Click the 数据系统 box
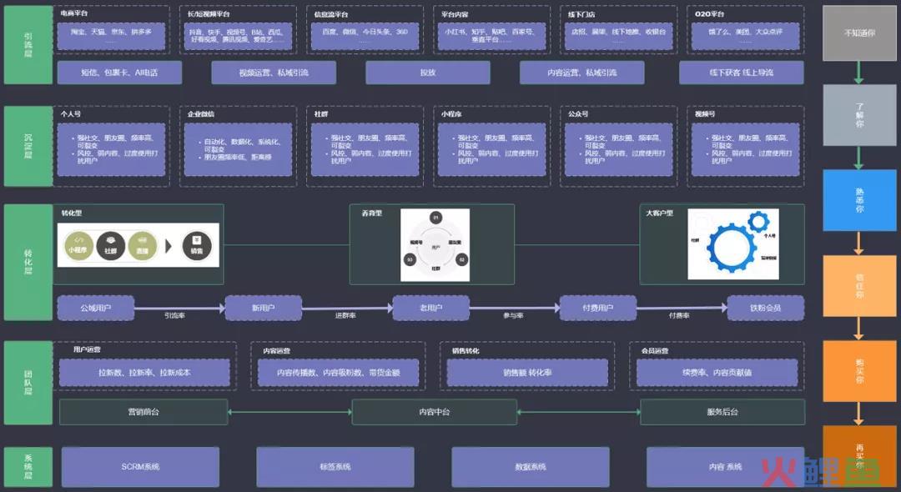901x492 pixels. tap(531, 467)
